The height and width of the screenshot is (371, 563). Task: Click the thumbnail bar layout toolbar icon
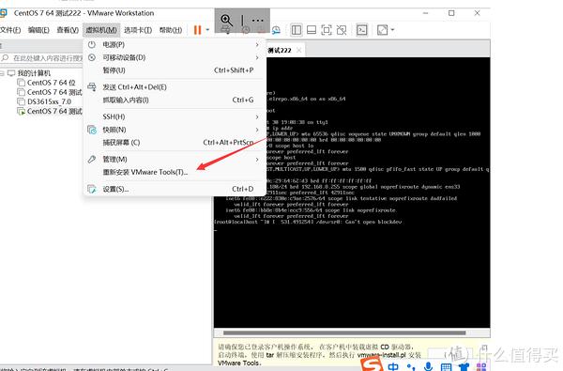click(x=312, y=30)
